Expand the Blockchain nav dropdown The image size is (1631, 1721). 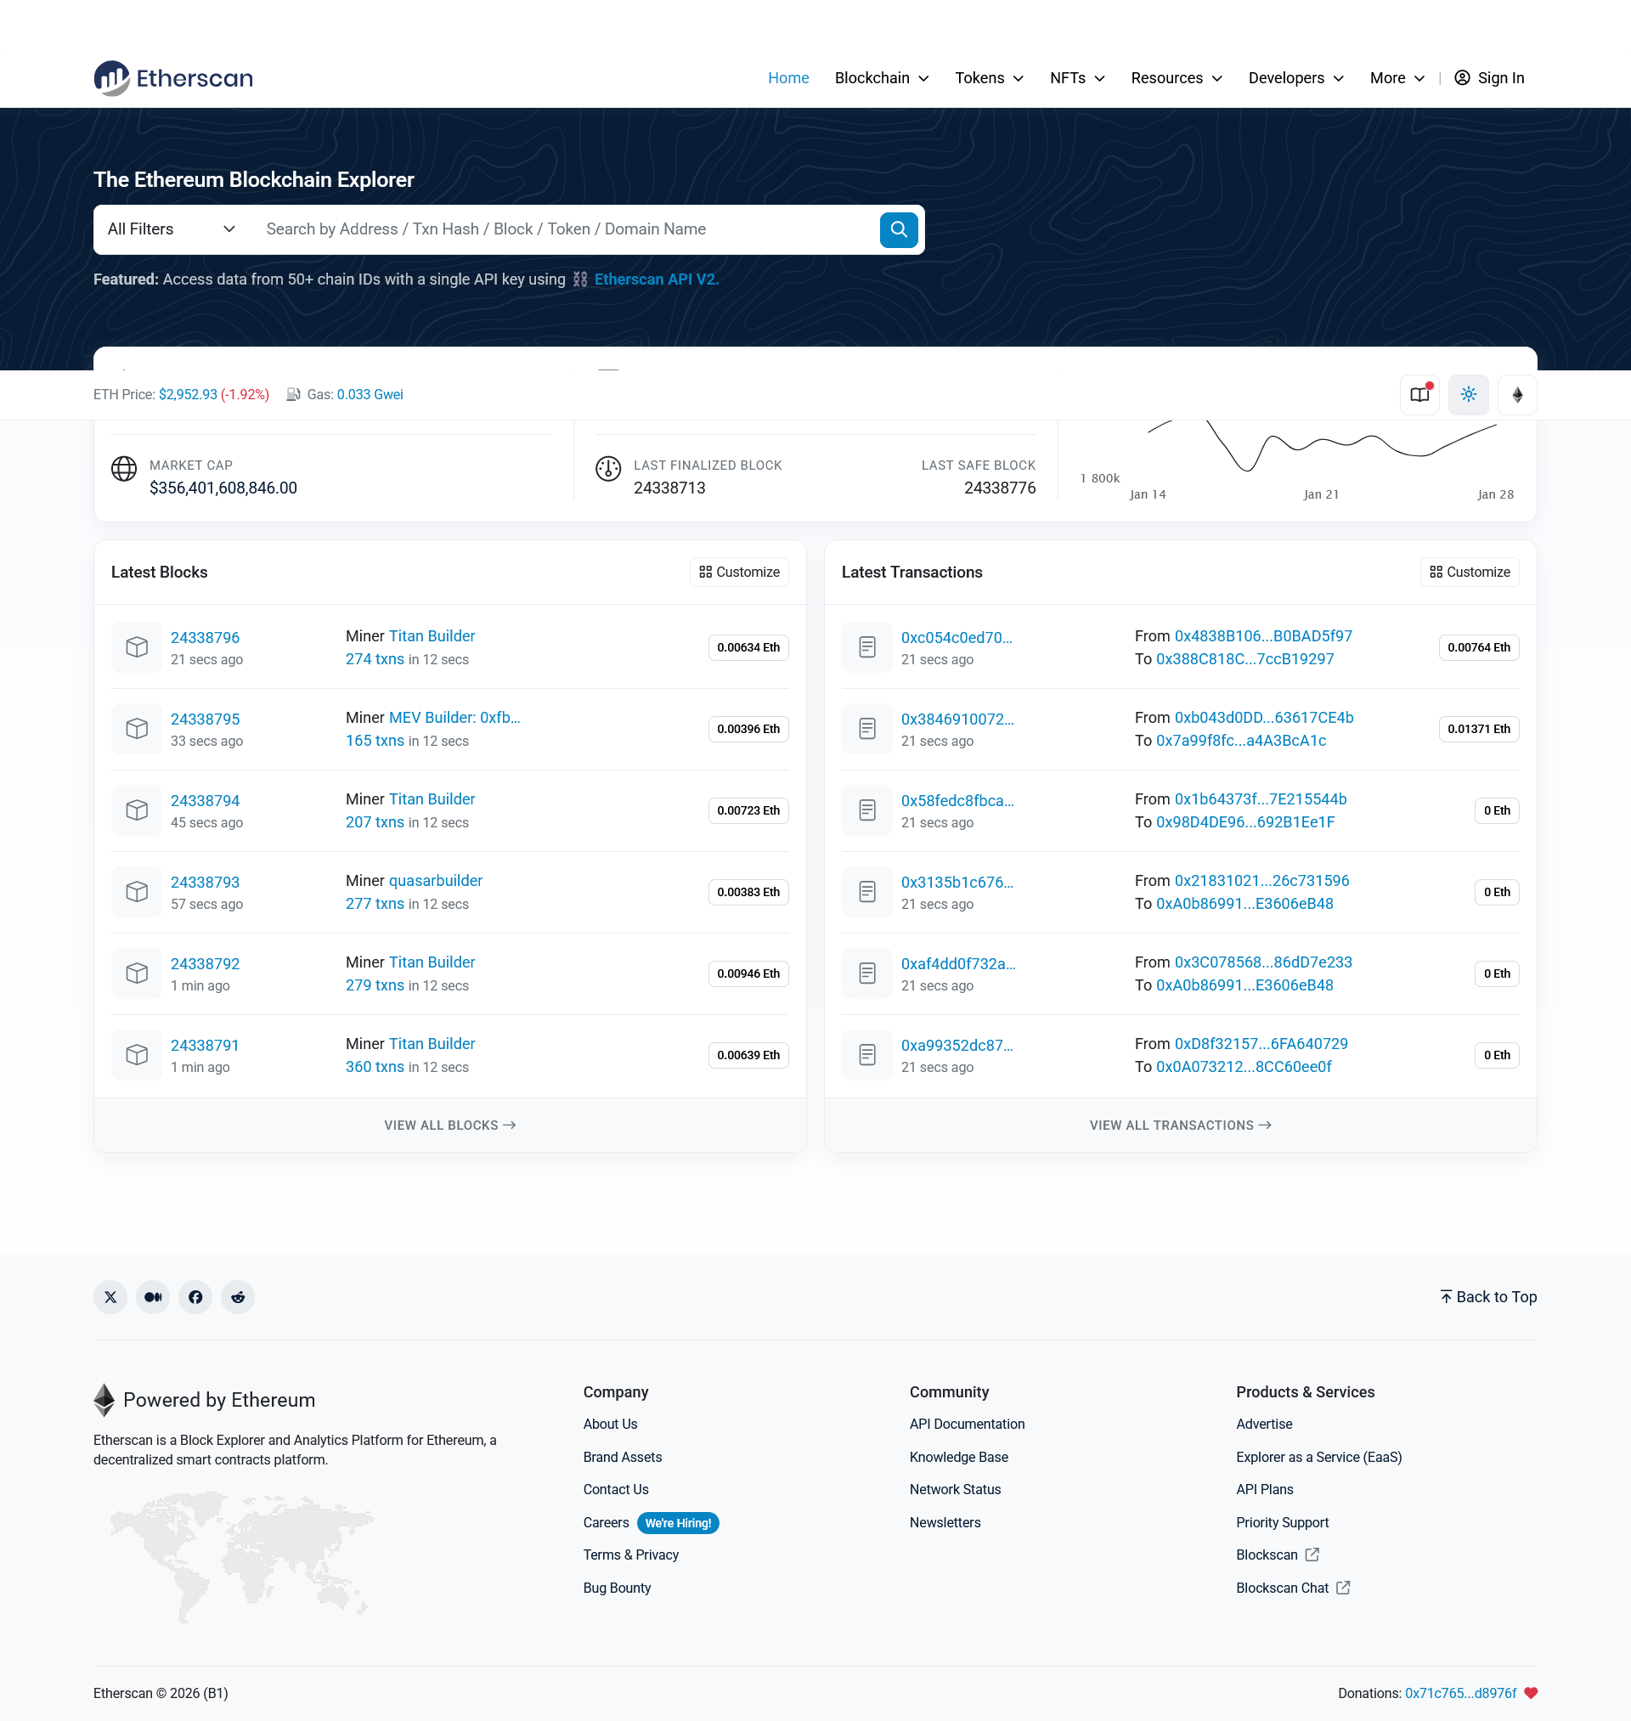882,78
